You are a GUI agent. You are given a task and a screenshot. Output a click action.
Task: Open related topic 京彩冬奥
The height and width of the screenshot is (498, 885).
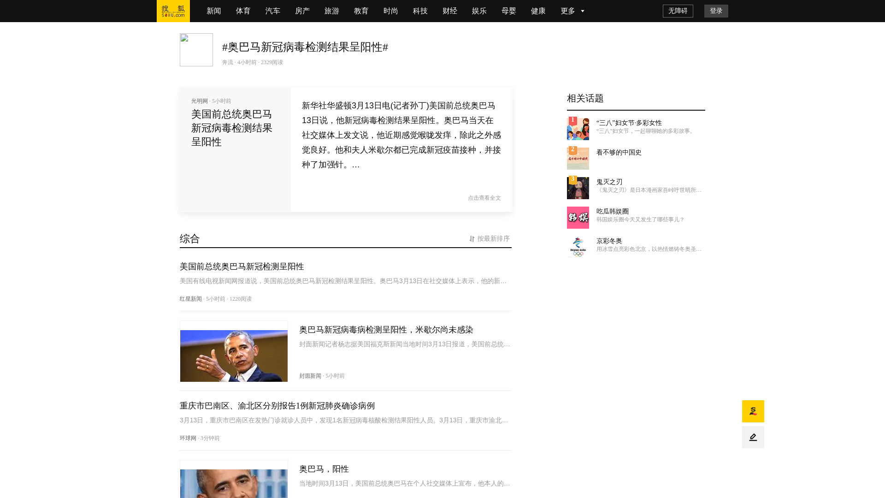[609, 241]
